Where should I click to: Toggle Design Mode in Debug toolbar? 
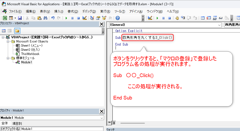pyautogui.click(x=150, y=18)
